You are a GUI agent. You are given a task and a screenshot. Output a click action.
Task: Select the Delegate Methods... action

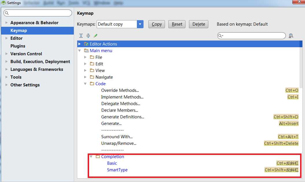pos(121,104)
